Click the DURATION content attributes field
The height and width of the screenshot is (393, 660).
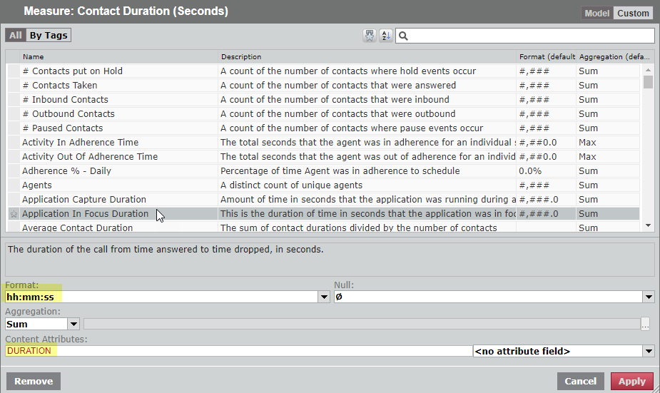pos(235,351)
